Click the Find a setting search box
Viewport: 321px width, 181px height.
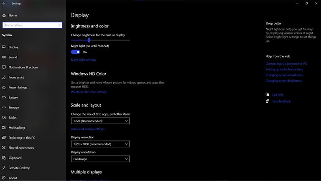(32, 25)
